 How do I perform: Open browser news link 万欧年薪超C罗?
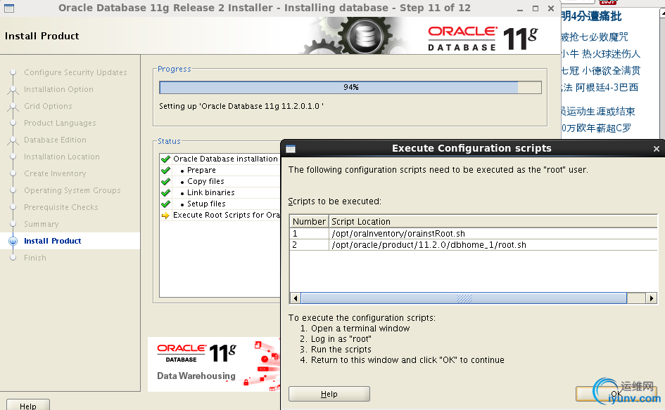click(596, 128)
